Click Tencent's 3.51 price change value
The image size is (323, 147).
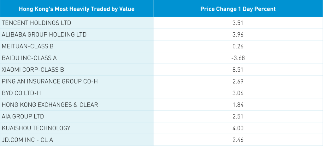[x=238, y=23]
